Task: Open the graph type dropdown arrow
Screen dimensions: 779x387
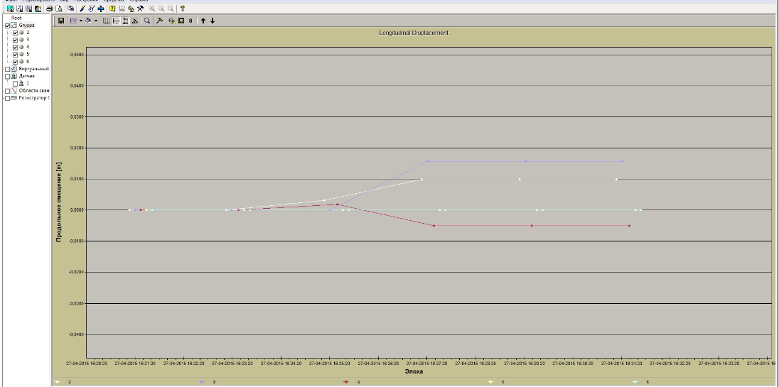Action: coord(80,21)
